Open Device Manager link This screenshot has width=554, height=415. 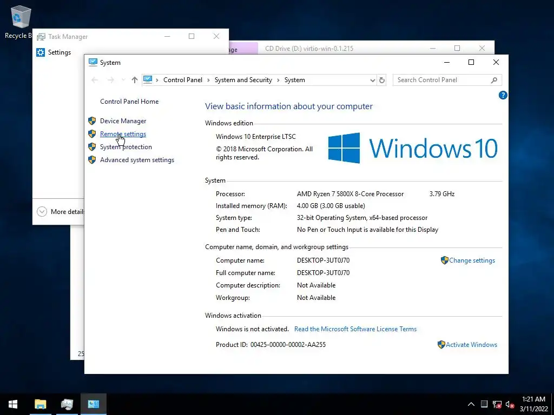(123, 121)
